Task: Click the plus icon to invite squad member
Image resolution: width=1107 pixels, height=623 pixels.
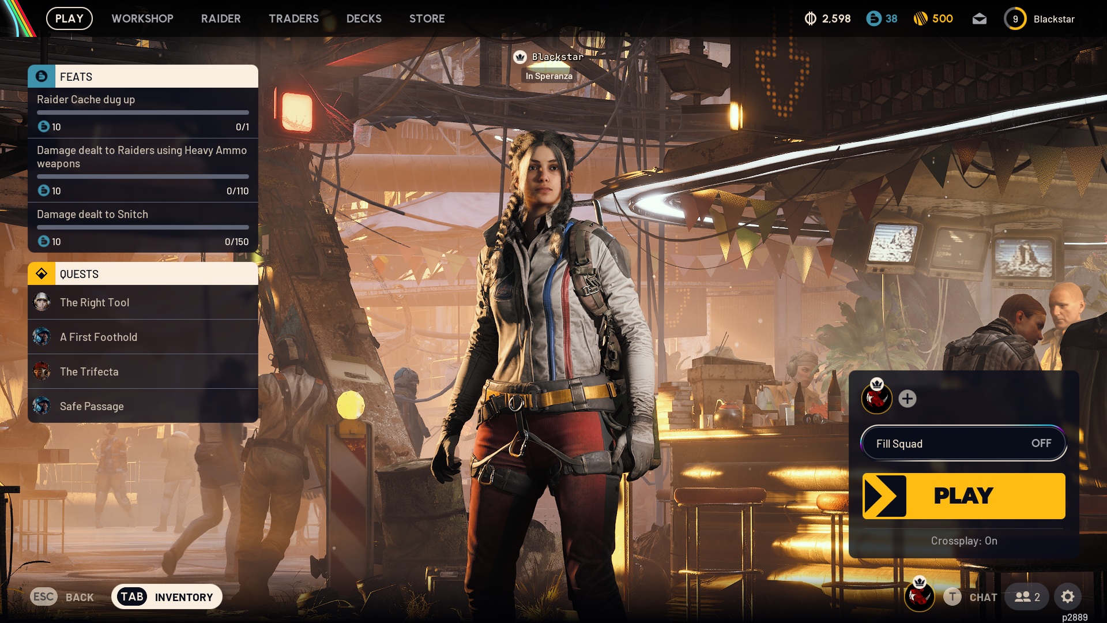Action: [907, 399]
